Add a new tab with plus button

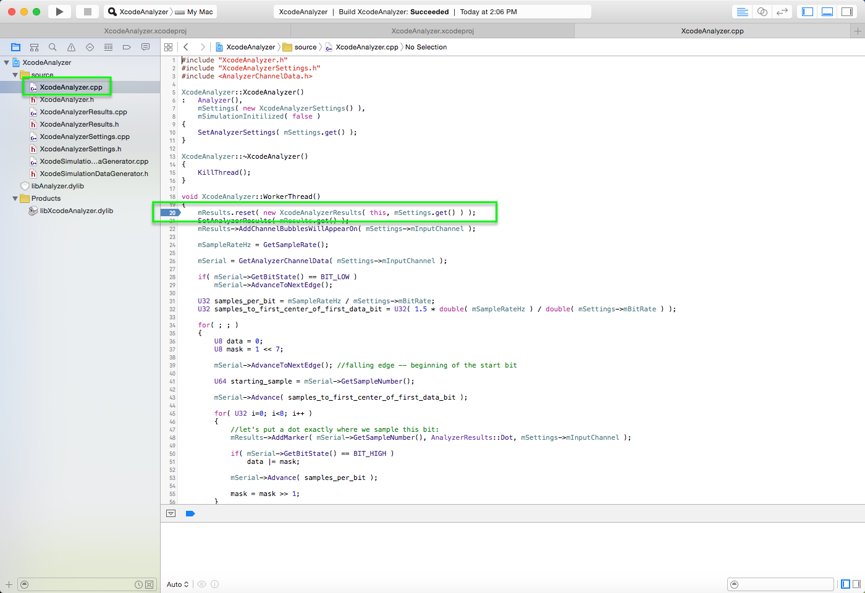pyautogui.click(x=858, y=31)
